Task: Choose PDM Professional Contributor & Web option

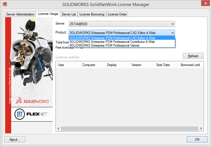Action: (122, 42)
